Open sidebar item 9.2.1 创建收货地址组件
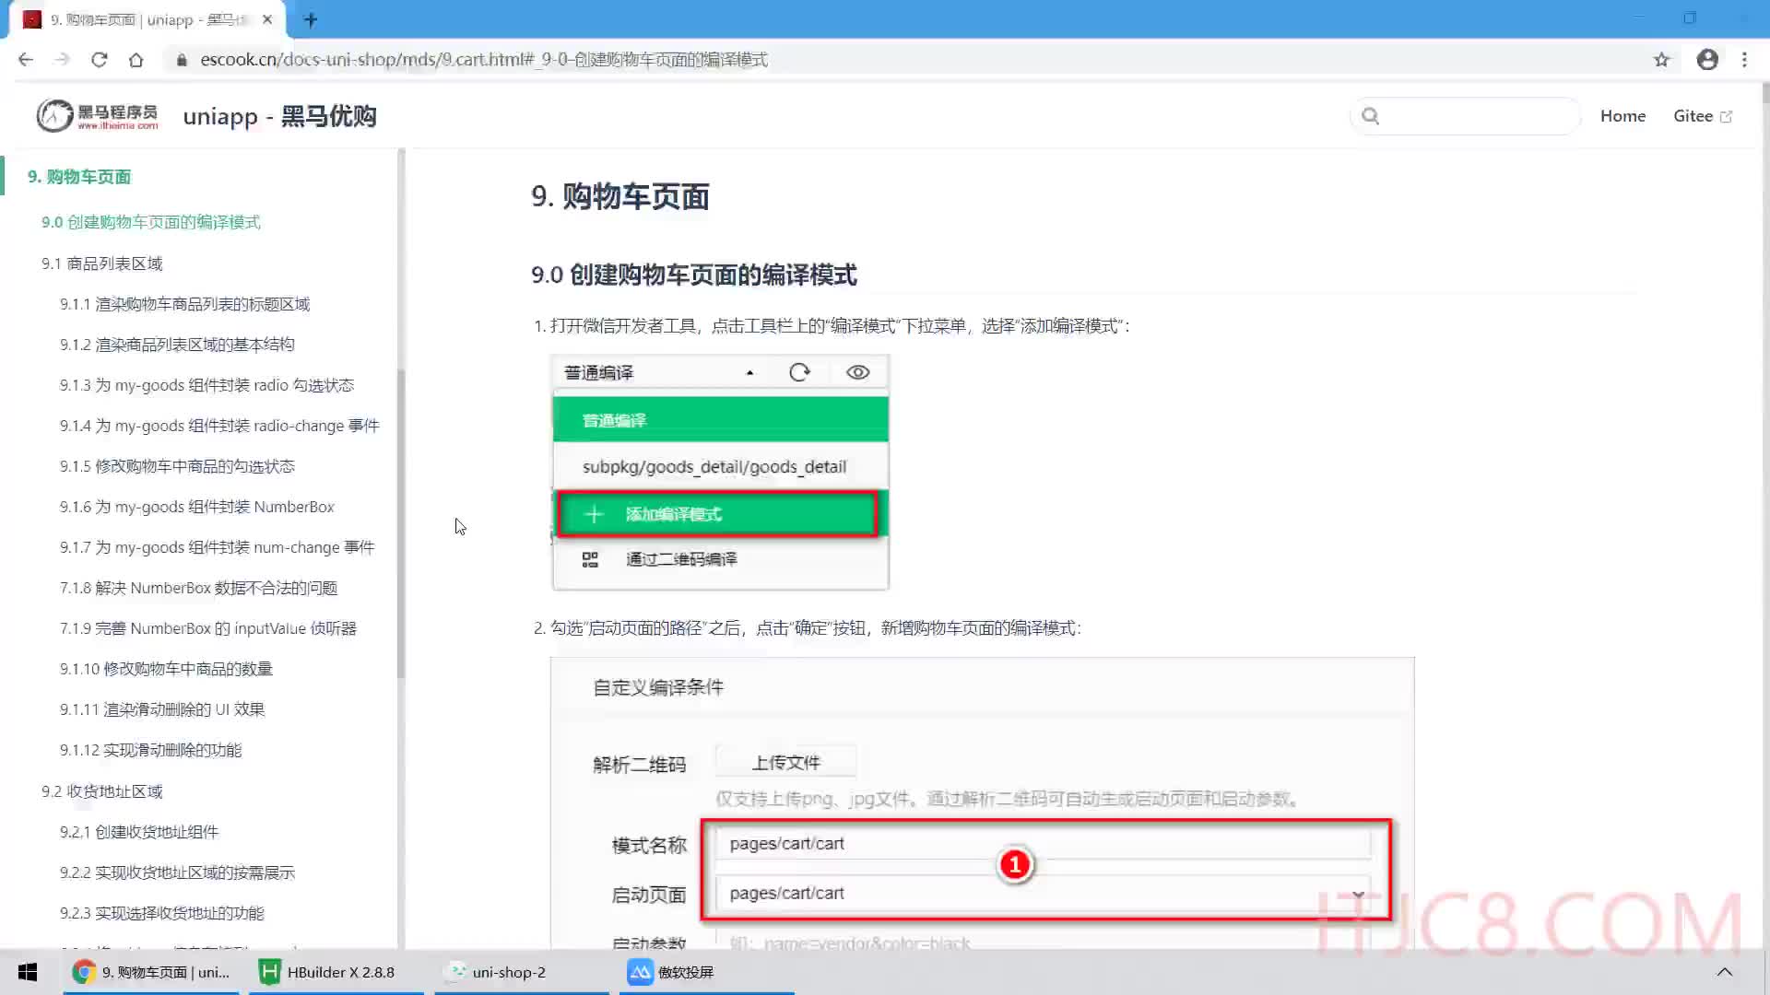Image resolution: width=1770 pixels, height=995 pixels. [139, 832]
